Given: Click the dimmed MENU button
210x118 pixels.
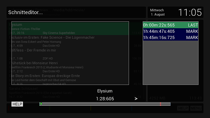Looking at the screenshot, I should [196, 108].
